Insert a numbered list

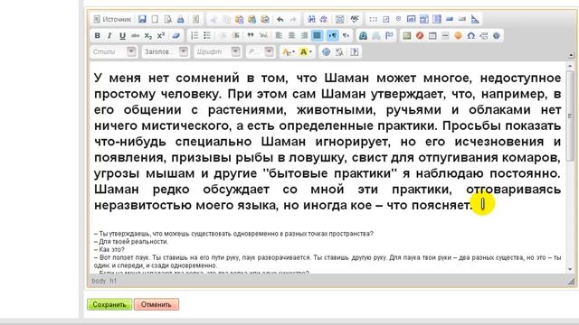pyautogui.click(x=195, y=36)
